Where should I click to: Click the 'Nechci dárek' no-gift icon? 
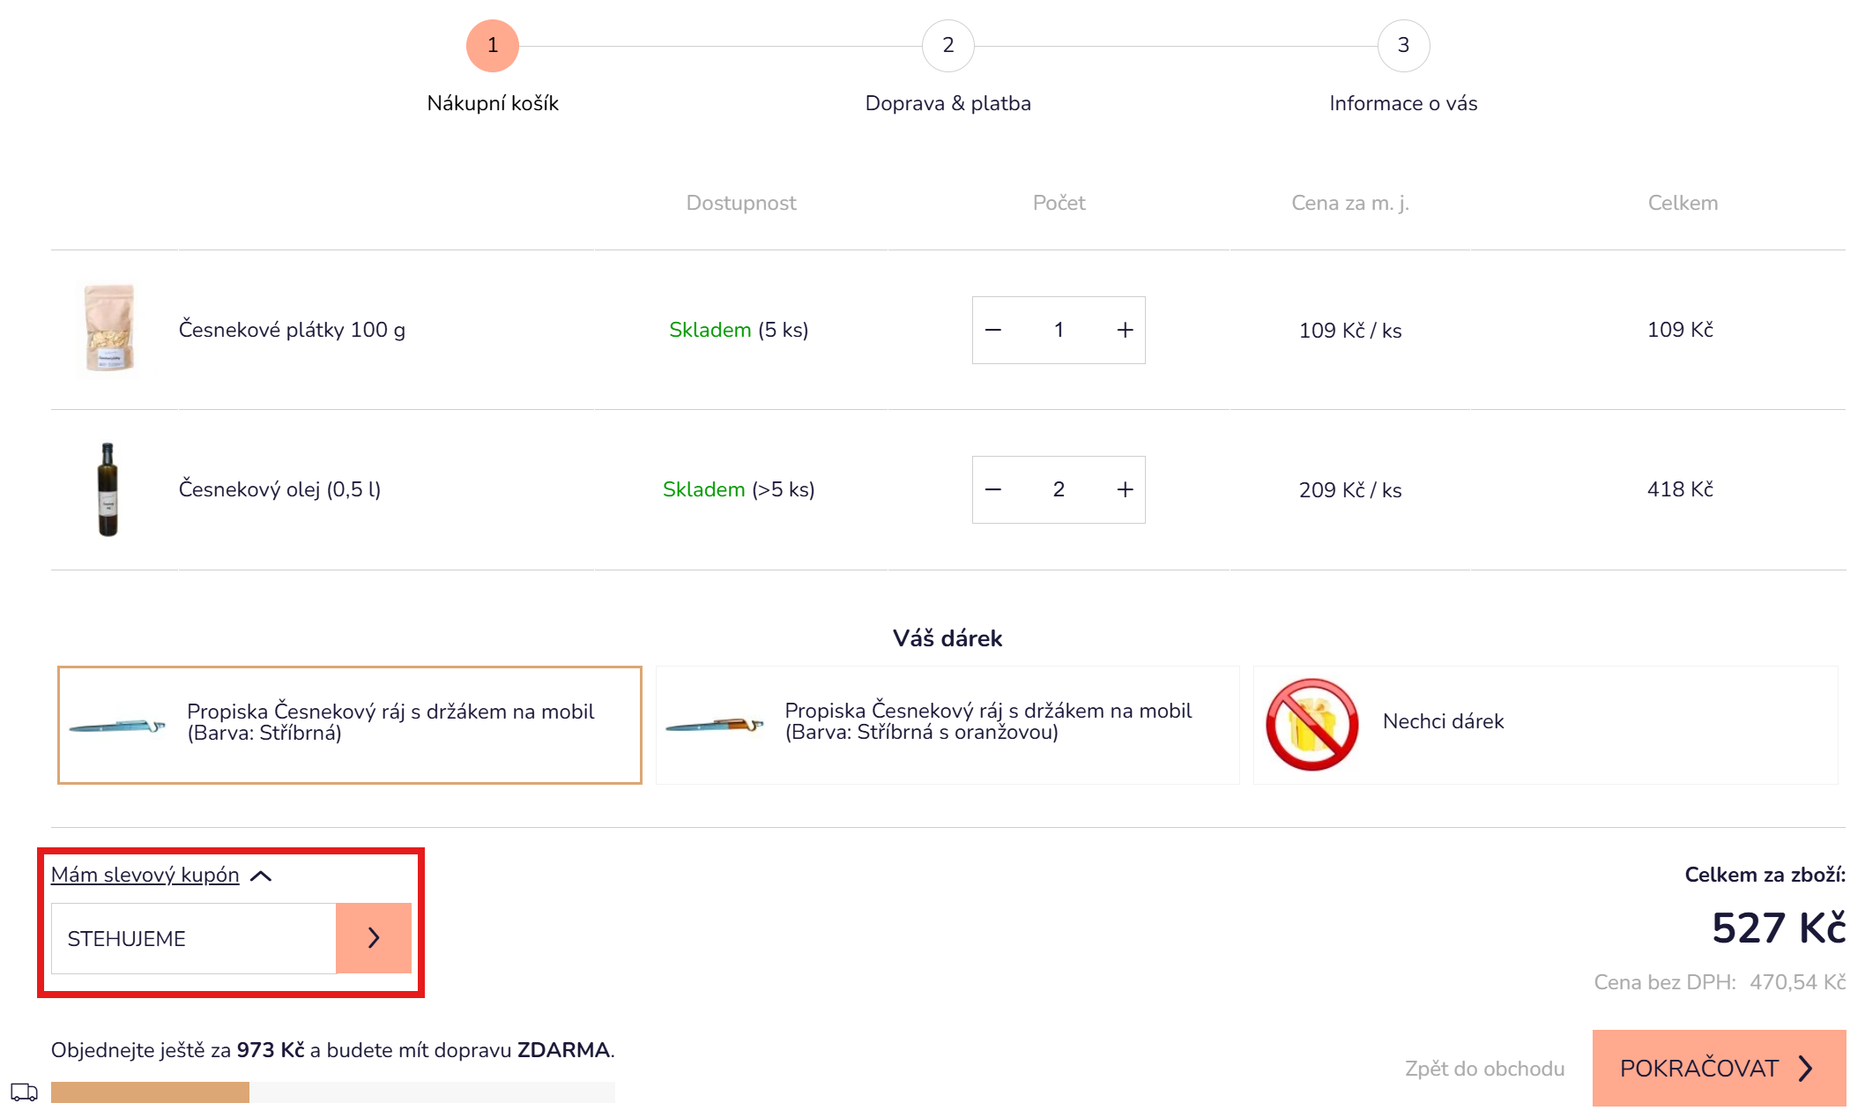[x=1311, y=725]
